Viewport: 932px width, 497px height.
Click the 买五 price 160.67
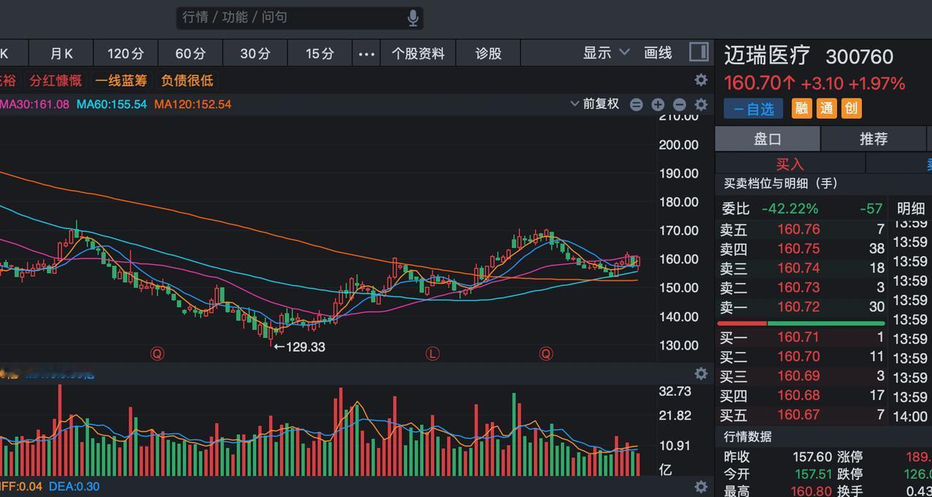(799, 415)
